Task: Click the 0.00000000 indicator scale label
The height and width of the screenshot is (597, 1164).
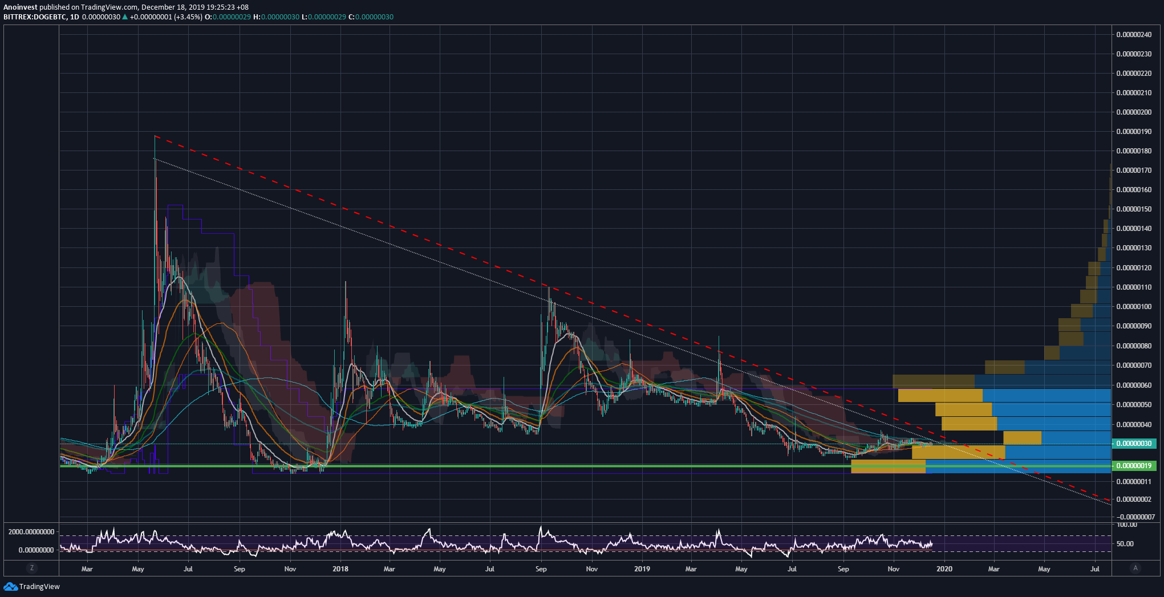Action: [36, 550]
